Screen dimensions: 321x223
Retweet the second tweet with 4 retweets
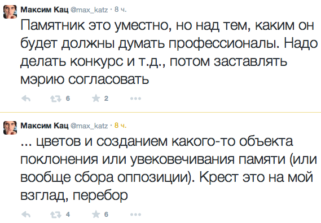click(x=56, y=215)
